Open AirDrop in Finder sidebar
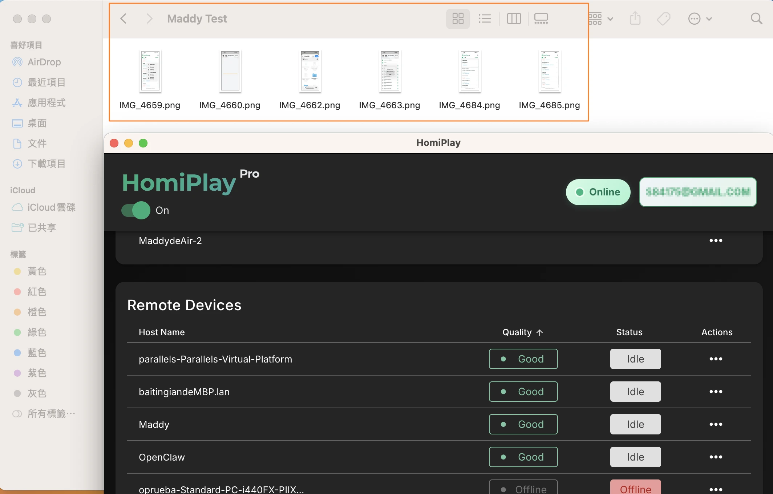This screenshot has width=773, height=494. pyautogui.click(x=36, y=62)
